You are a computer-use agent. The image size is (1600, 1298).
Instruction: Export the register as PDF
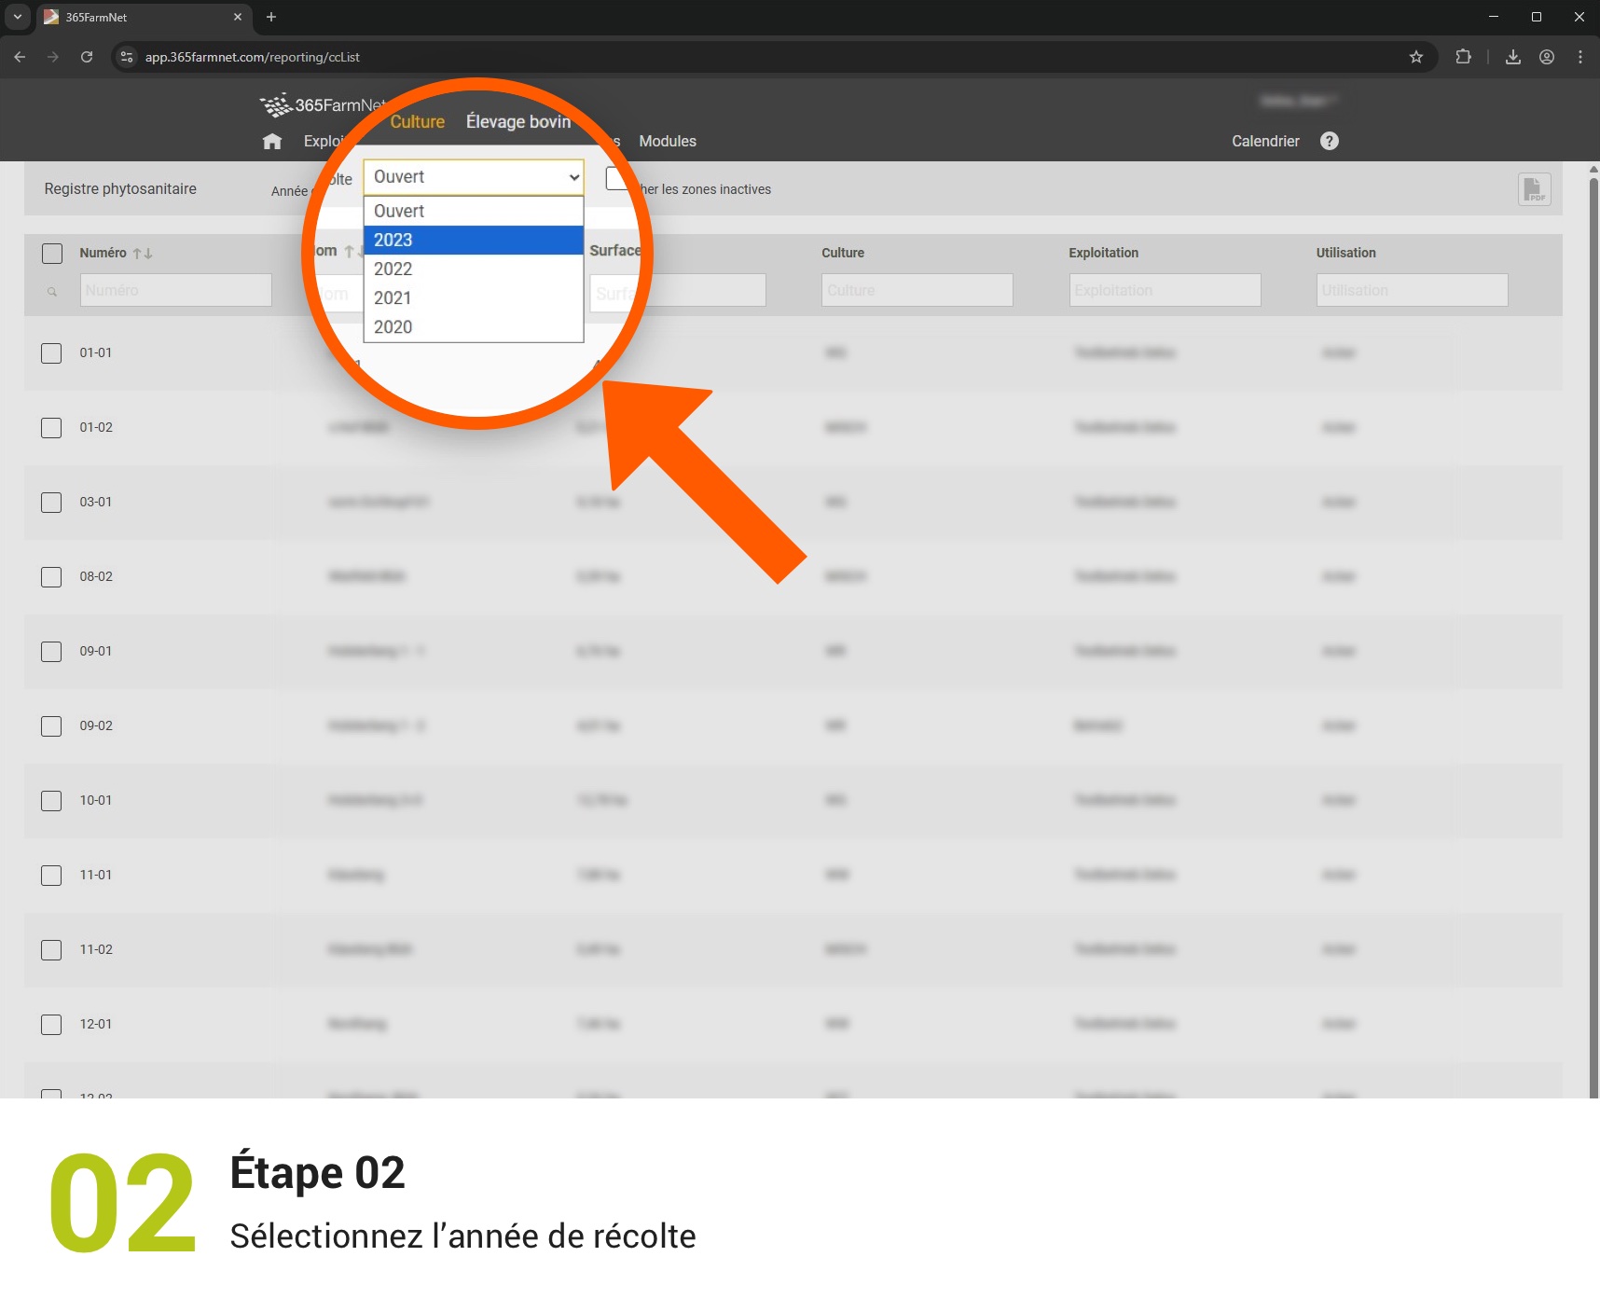[x=1533, y=189]
